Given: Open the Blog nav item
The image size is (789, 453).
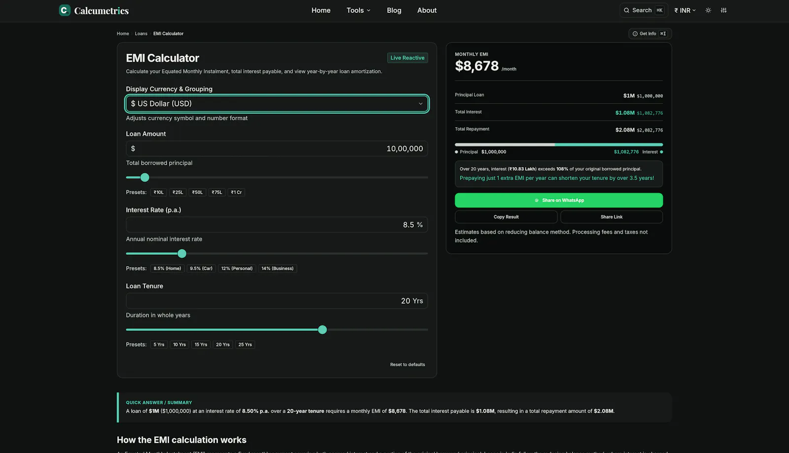Looking at the screenshot, I should click(394, 10).
